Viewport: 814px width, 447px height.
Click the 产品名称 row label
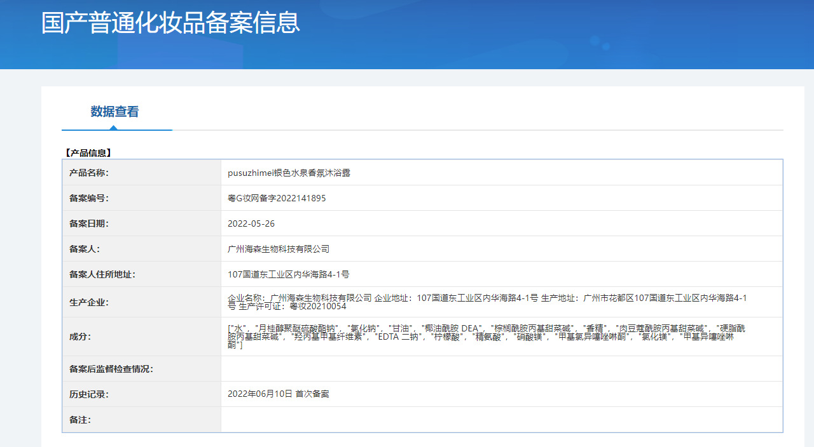click(x=89, y=173)
